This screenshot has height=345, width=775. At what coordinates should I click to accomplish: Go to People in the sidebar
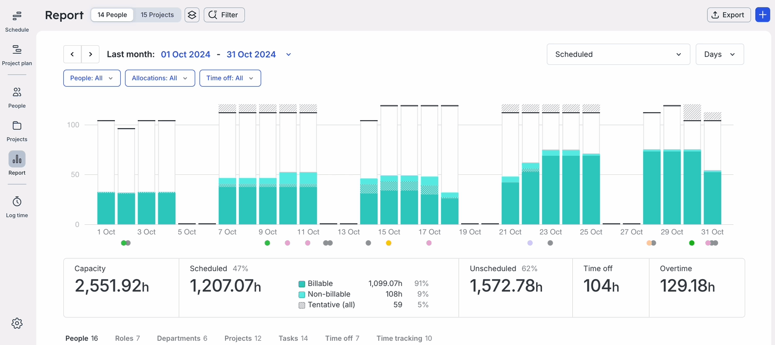17,92
